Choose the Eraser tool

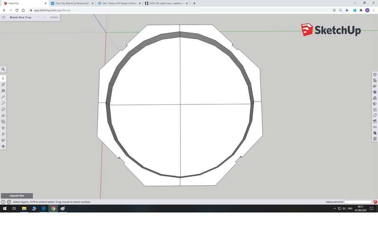pos(3,85)
